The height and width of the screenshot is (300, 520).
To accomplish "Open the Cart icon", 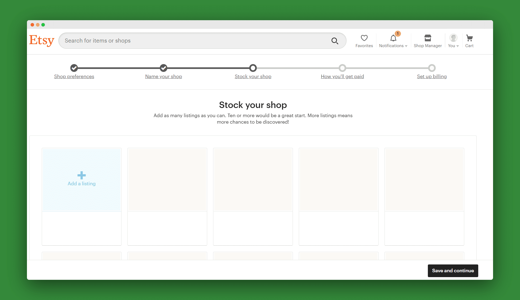I will tap(469, 38).
